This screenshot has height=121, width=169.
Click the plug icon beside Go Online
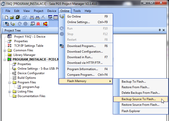tap(62, 17)
